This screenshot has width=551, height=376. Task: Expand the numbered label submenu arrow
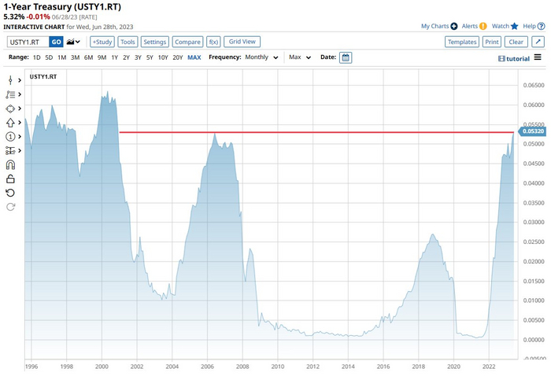(x=20, y=137)
